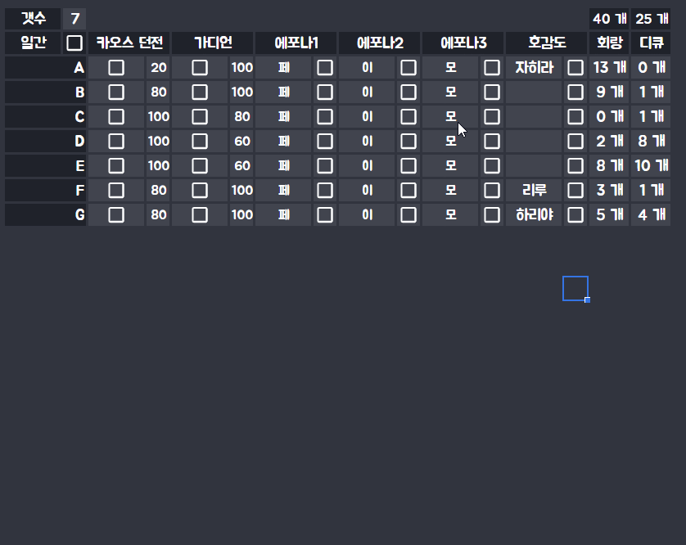The height and width of the screenshot is (545, 686).
Task: Click row A's 카오스 던전 value 20
Action: [x=159, y=68]
